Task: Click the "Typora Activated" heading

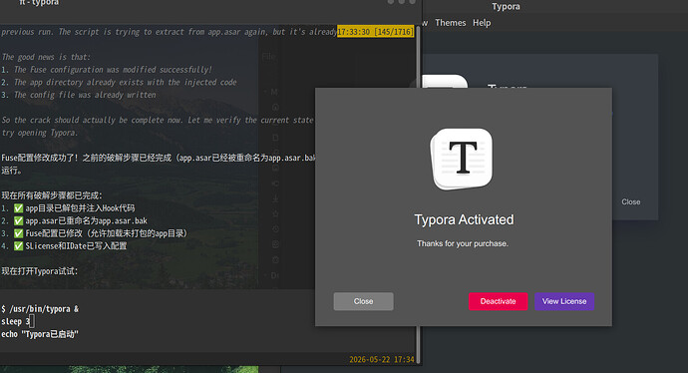Action: click(x=464, y=219)
